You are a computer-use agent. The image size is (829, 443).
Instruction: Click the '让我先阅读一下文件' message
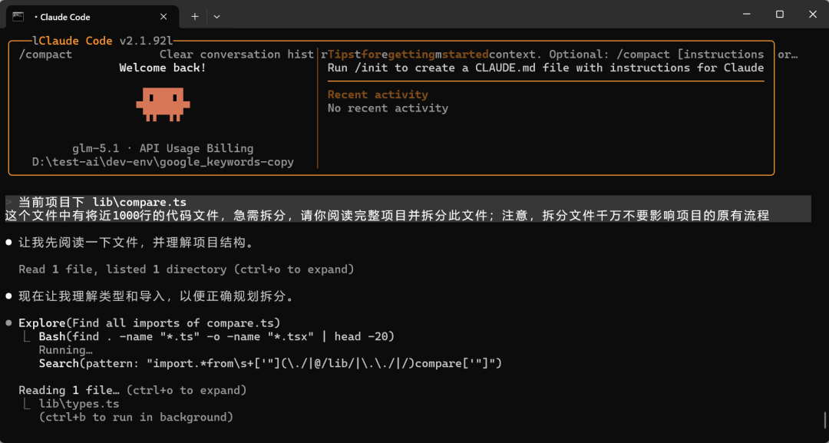tap(137, 243)
